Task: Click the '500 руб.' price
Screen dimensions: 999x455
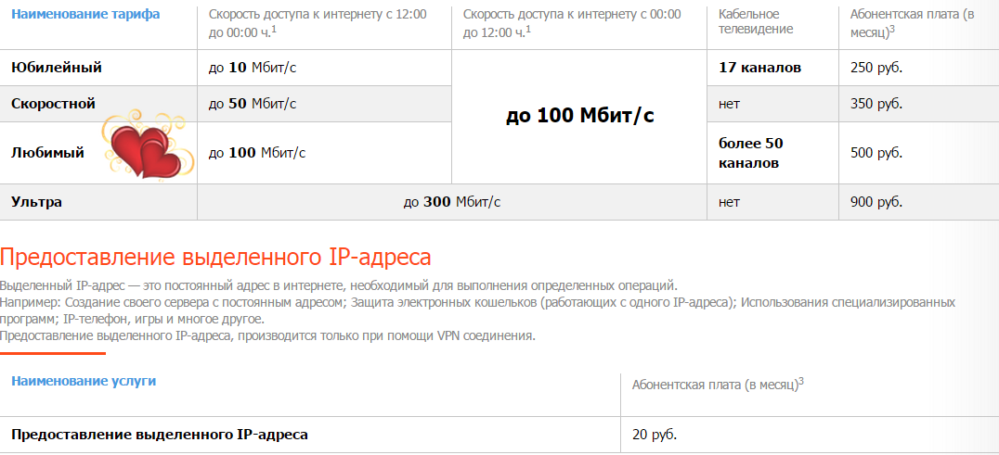Action: coord(876,153)
